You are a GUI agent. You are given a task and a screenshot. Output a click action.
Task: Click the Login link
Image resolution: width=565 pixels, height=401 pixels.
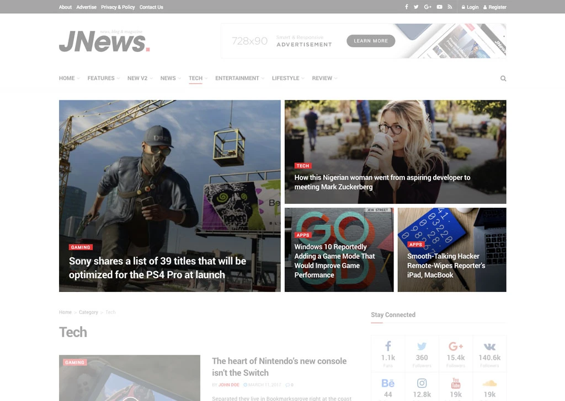pyautogui.click(x=470, y=7)
